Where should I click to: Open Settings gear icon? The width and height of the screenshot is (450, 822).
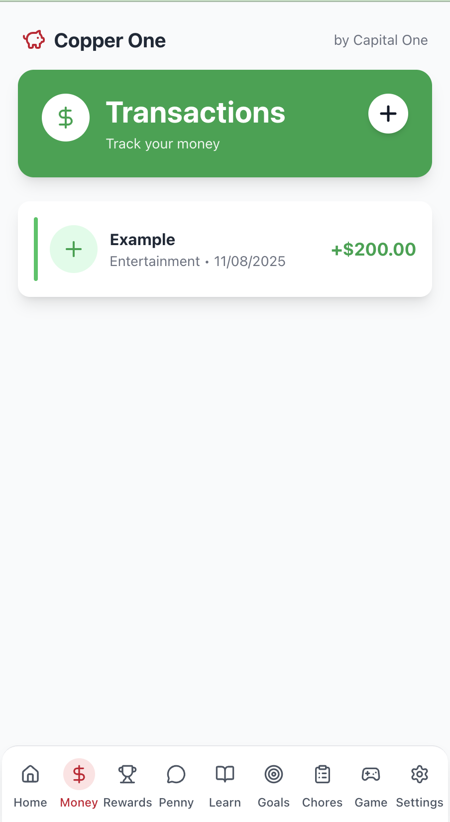(420, 774)
